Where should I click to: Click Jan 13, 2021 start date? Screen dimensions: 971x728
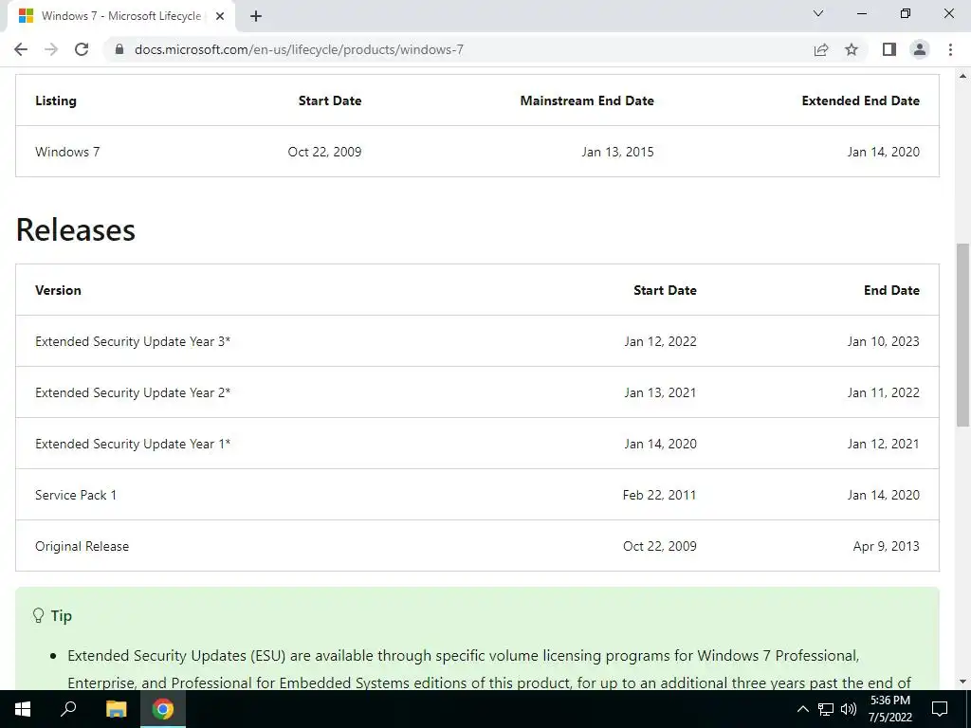[x=660, y=392]
